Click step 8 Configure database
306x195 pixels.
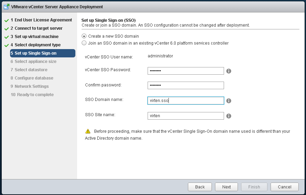[32, 78]
